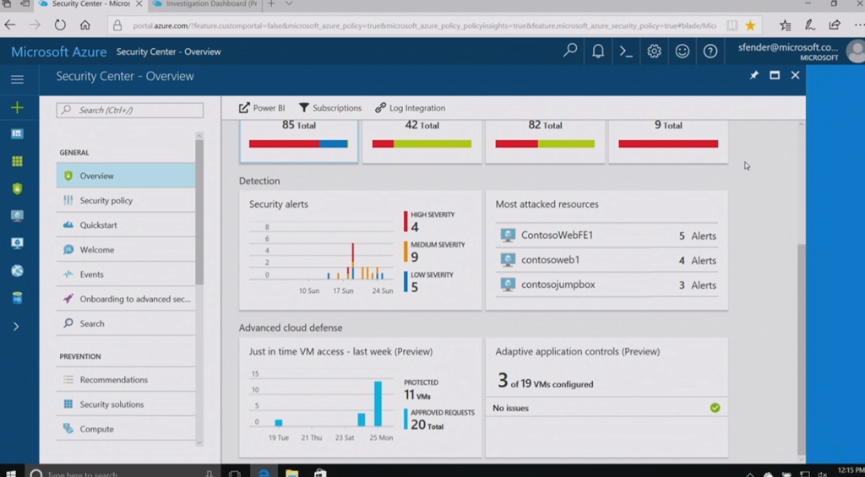The height and width of the screenshot is (477, 865).
Task: Click the Microsoft Azure logo
Action: 59,51
